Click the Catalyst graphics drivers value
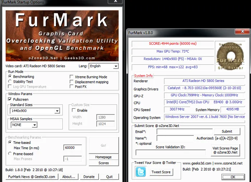The height and width of the screenshot is (182, 251). pos(204,88)
